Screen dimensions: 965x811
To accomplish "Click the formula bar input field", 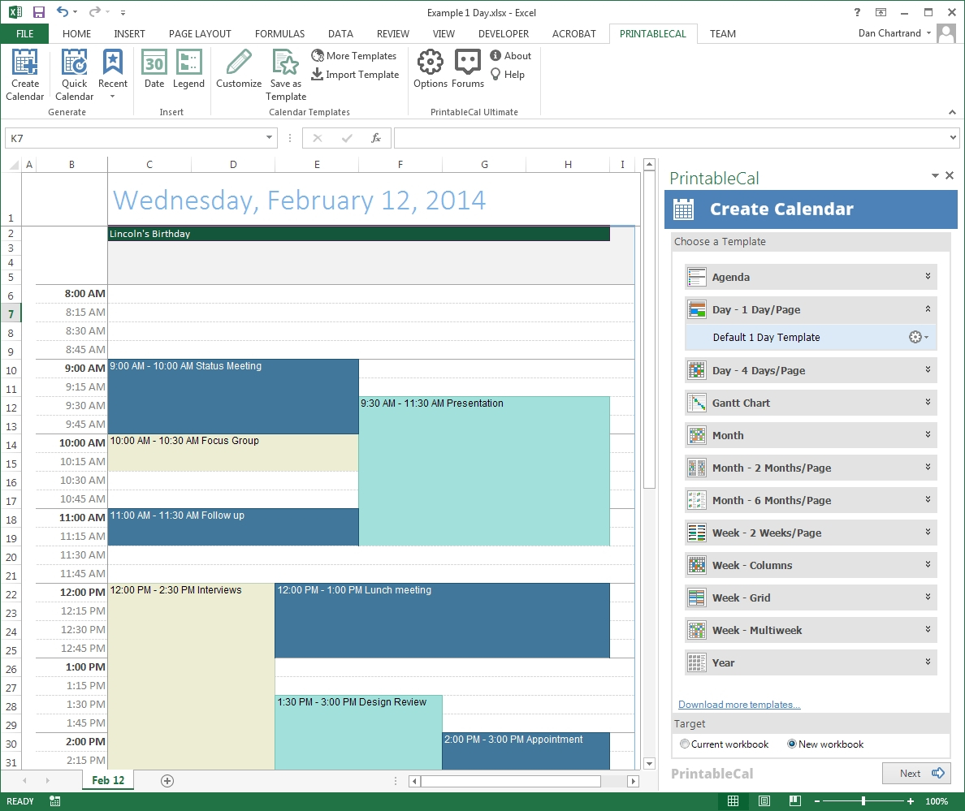I will [x=671, y=138].
